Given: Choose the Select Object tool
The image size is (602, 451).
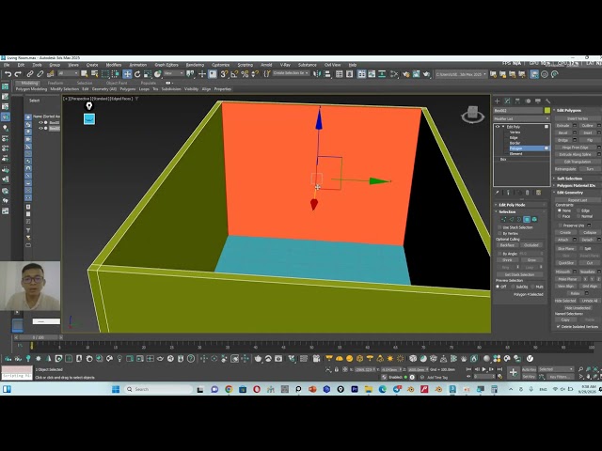Looking at the screenshot, I should [84, 74].
